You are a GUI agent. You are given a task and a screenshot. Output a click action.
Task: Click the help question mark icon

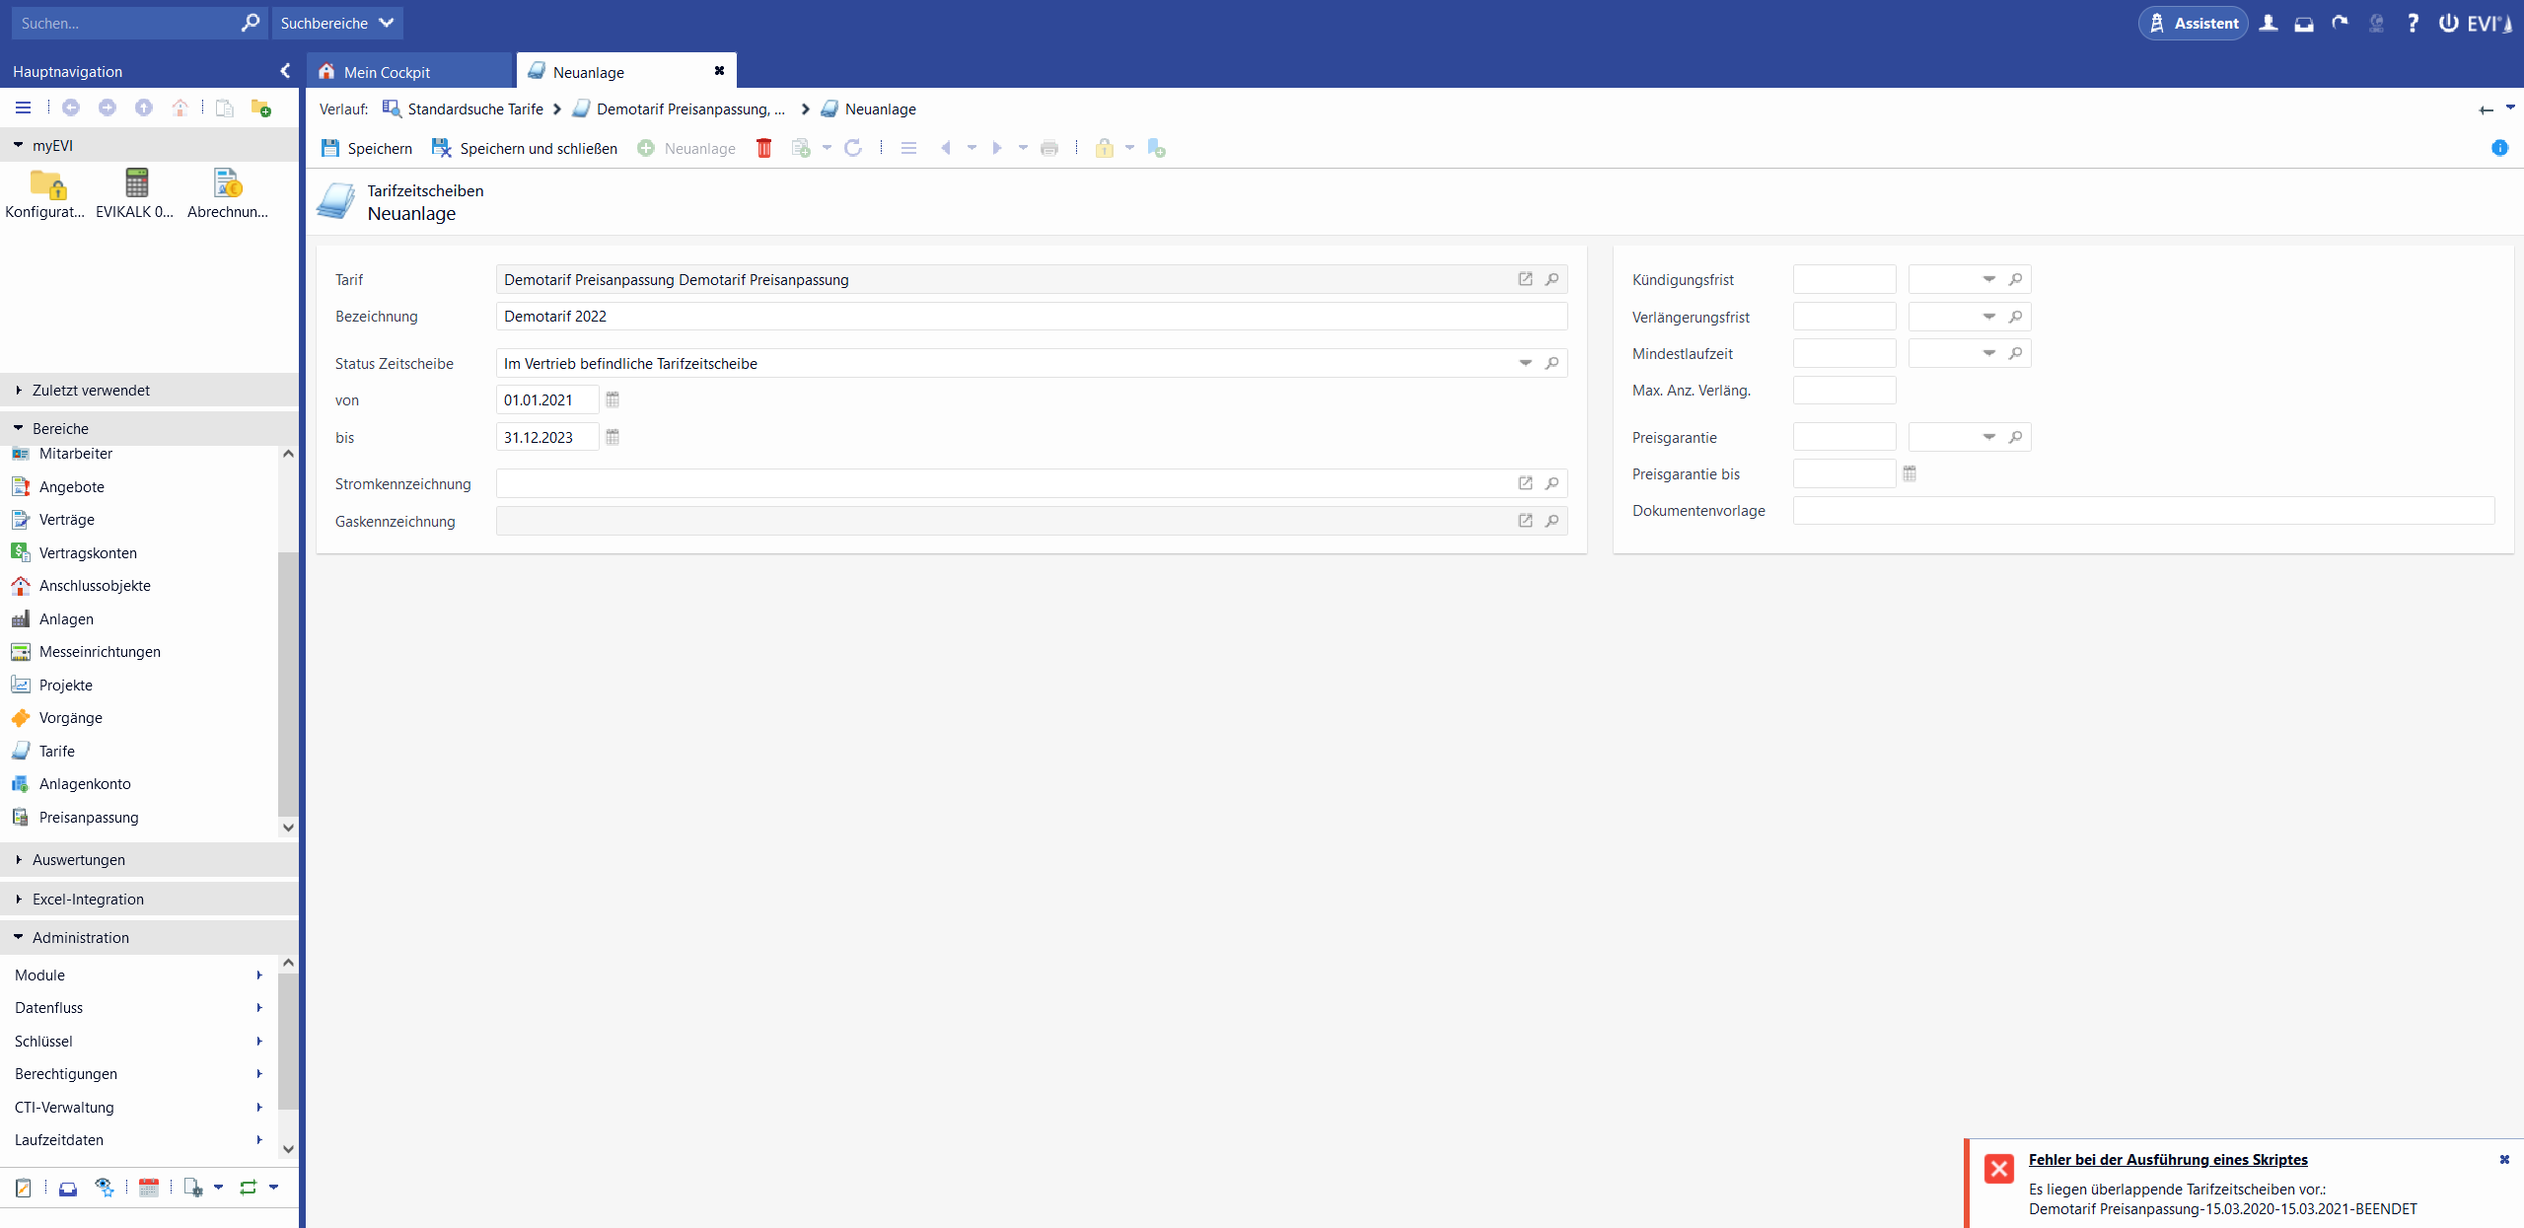point(2412,23)
